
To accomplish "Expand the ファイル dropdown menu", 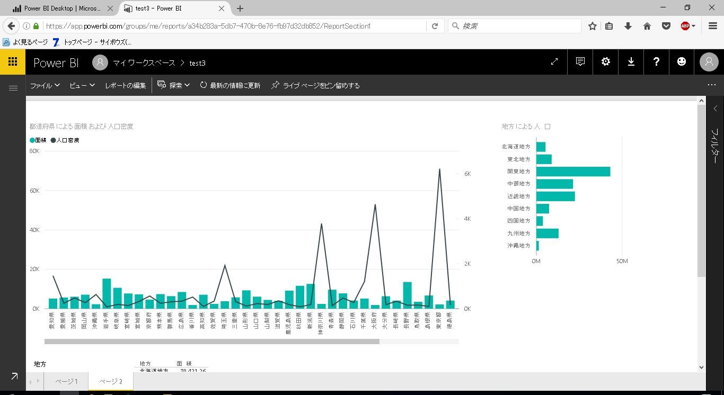I will point(45,85).
